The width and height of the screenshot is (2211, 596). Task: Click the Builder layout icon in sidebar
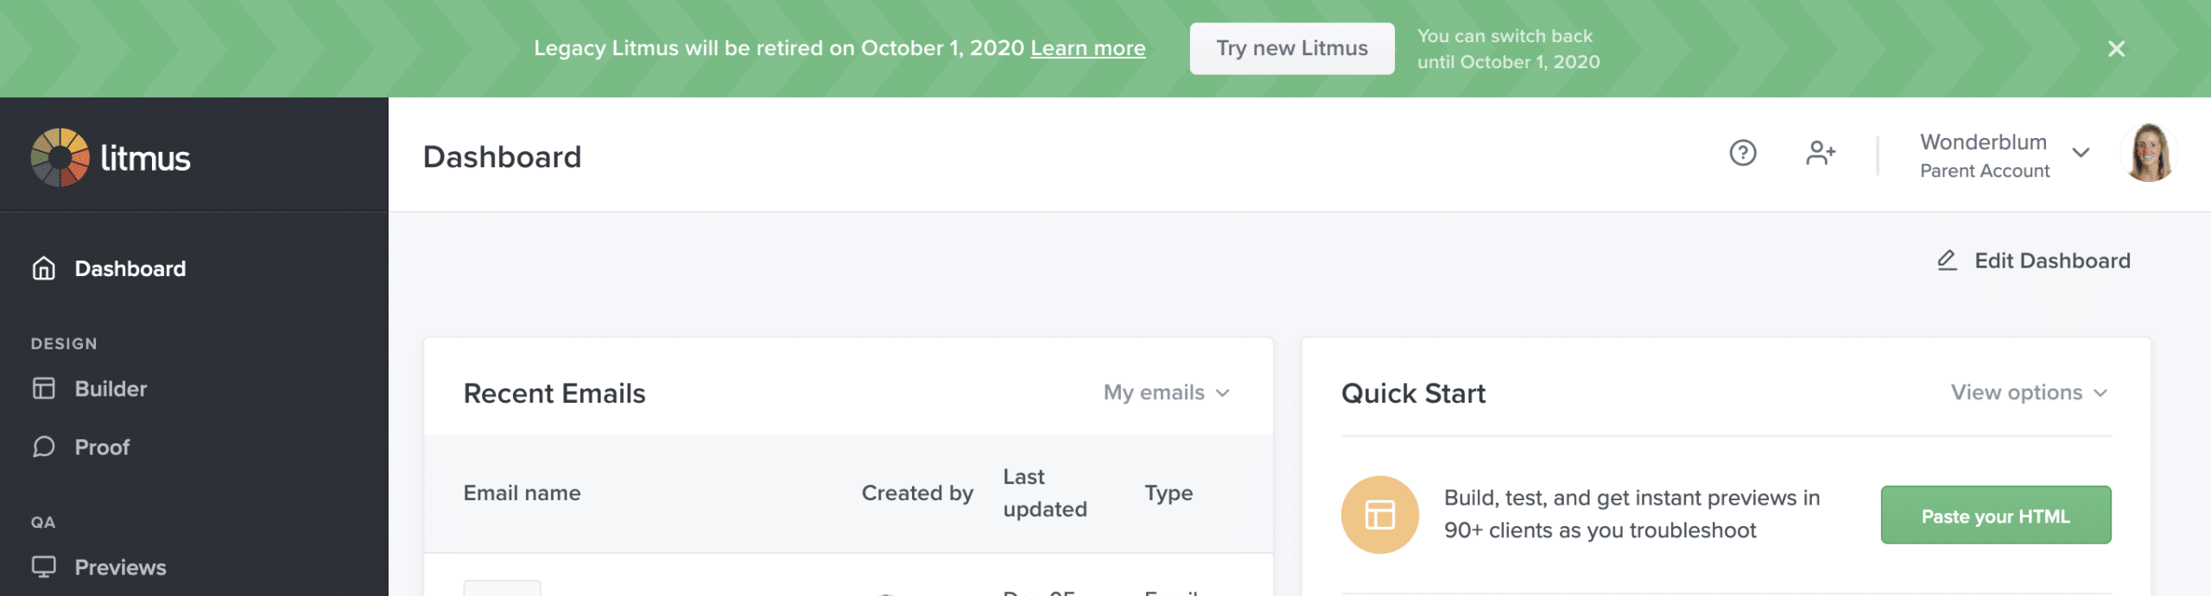pyautogui.click(x=43, y=389)
